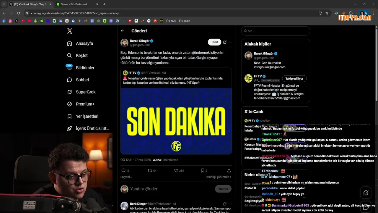The height and width of the screenshot is (213, 378).
Task: Open Bildirimler bell icon
Action: pos(69,68)
